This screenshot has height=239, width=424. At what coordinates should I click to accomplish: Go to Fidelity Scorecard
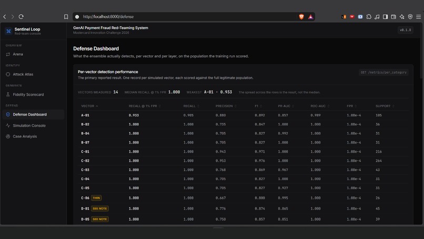tap(33, 94)
